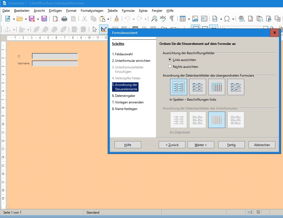Select Rechts ausrichten radio button

(x=170, y=66)
